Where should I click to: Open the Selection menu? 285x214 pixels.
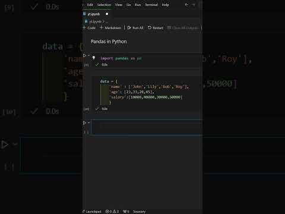104,5
